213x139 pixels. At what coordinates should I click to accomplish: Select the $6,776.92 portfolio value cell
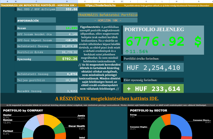(67, 52)
